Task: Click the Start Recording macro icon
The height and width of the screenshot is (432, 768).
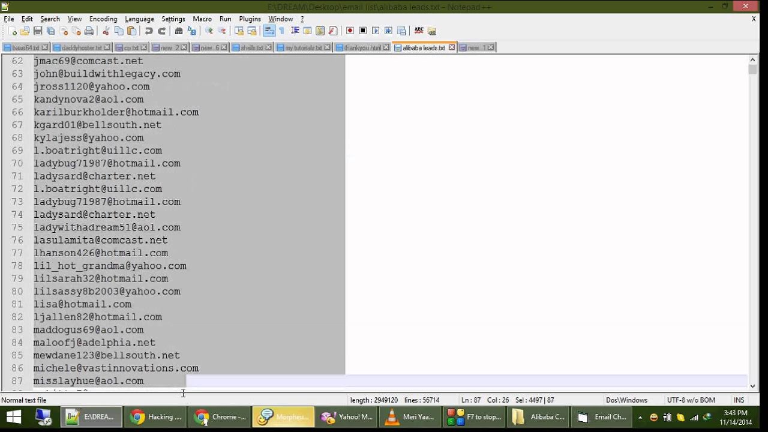Action: (350, 31)
